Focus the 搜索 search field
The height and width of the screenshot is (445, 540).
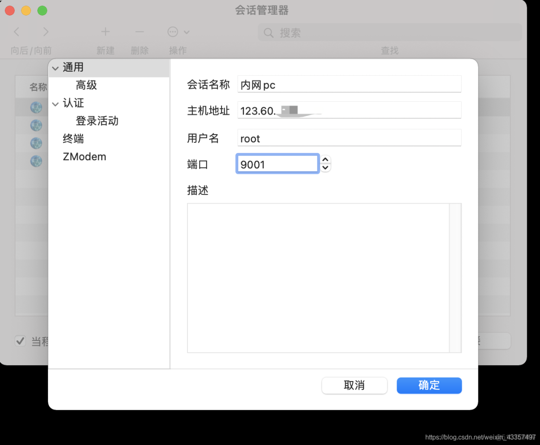(390, 32)
